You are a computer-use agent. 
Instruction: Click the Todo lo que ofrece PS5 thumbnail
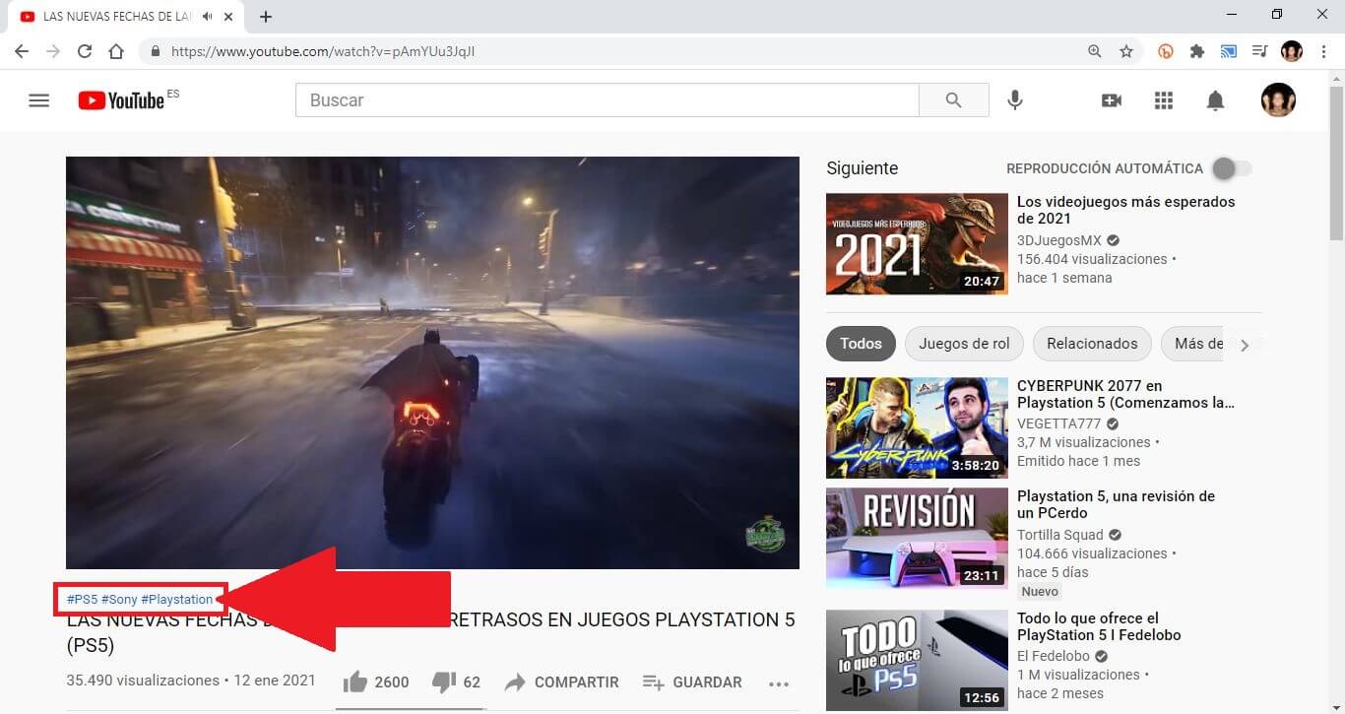(x=917, y=660)
